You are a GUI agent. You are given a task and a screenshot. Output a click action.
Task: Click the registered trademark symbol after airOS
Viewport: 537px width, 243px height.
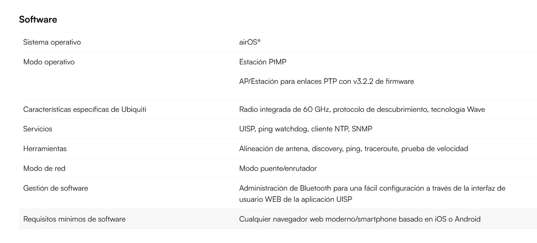(259, 41)
